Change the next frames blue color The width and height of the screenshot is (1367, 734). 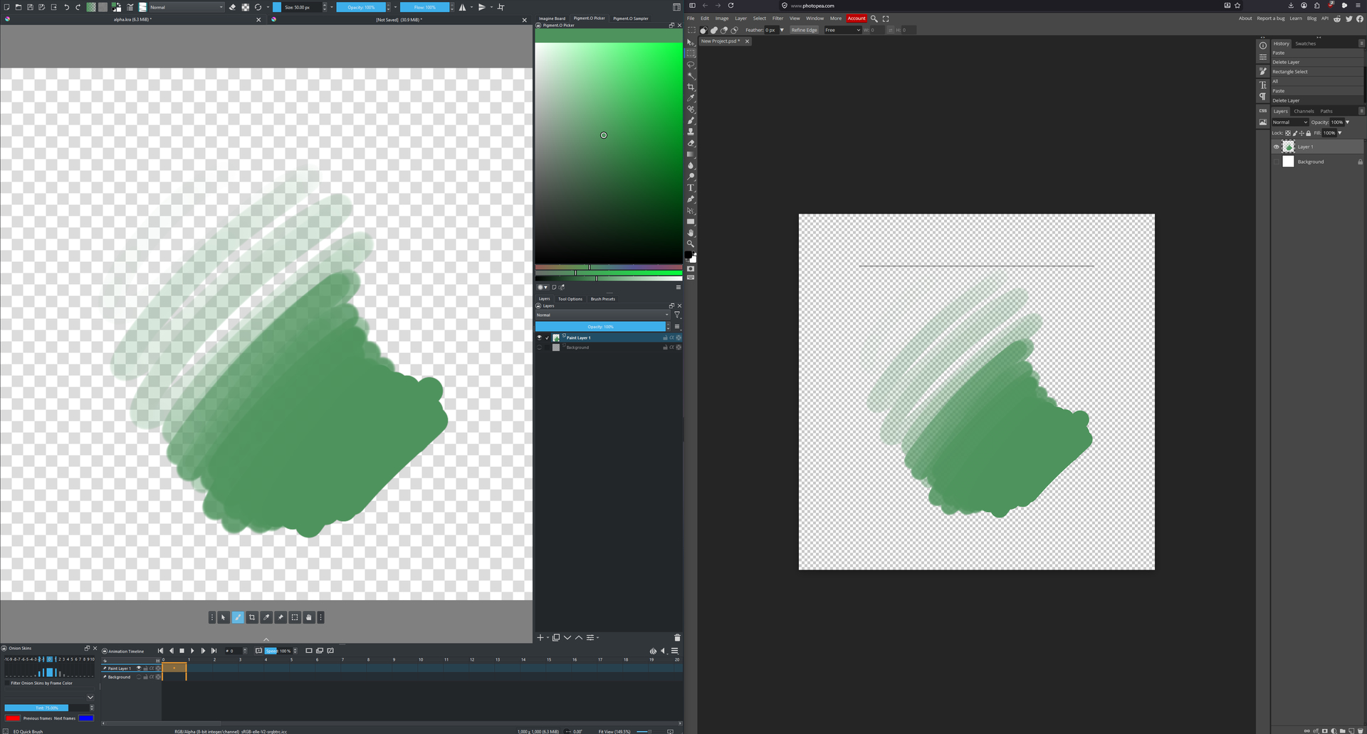click(85, 718)
